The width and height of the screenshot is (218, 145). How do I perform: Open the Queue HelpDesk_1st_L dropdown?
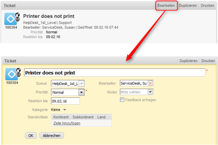[81, 83]
